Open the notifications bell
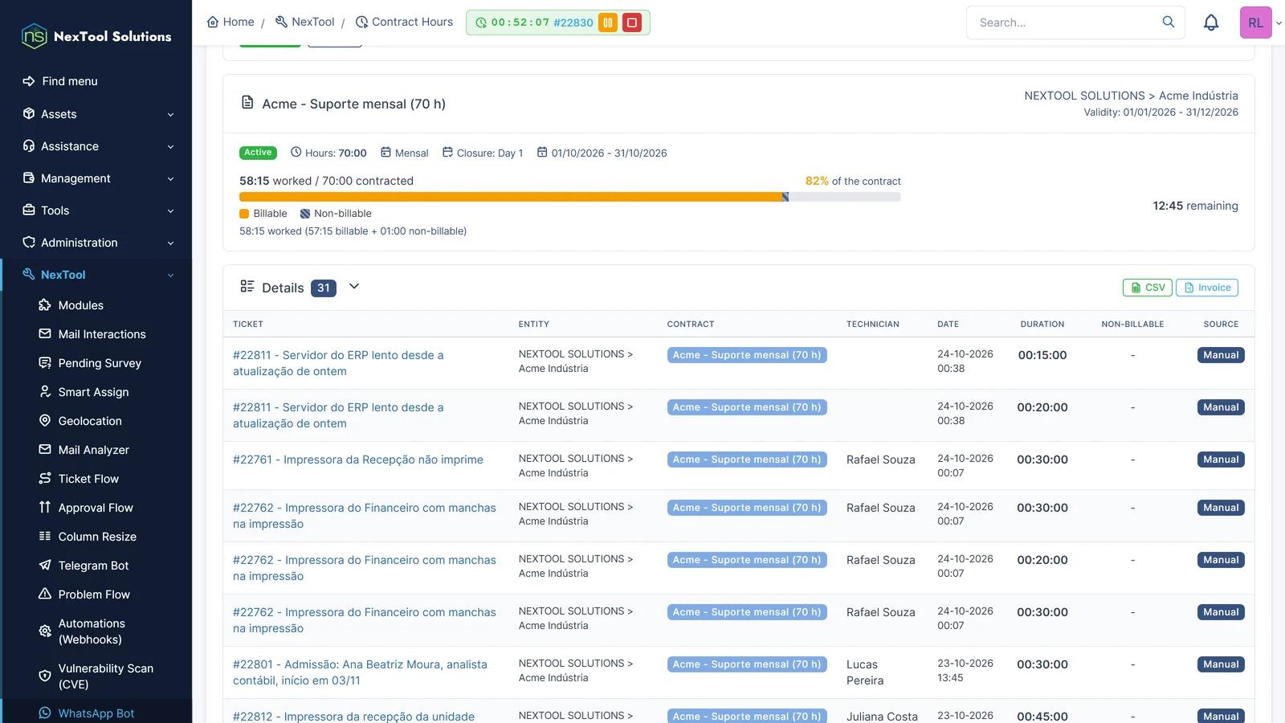 click(1211, 22)
